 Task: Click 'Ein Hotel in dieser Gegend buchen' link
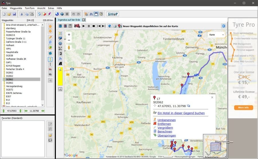[x=181, y=113]
